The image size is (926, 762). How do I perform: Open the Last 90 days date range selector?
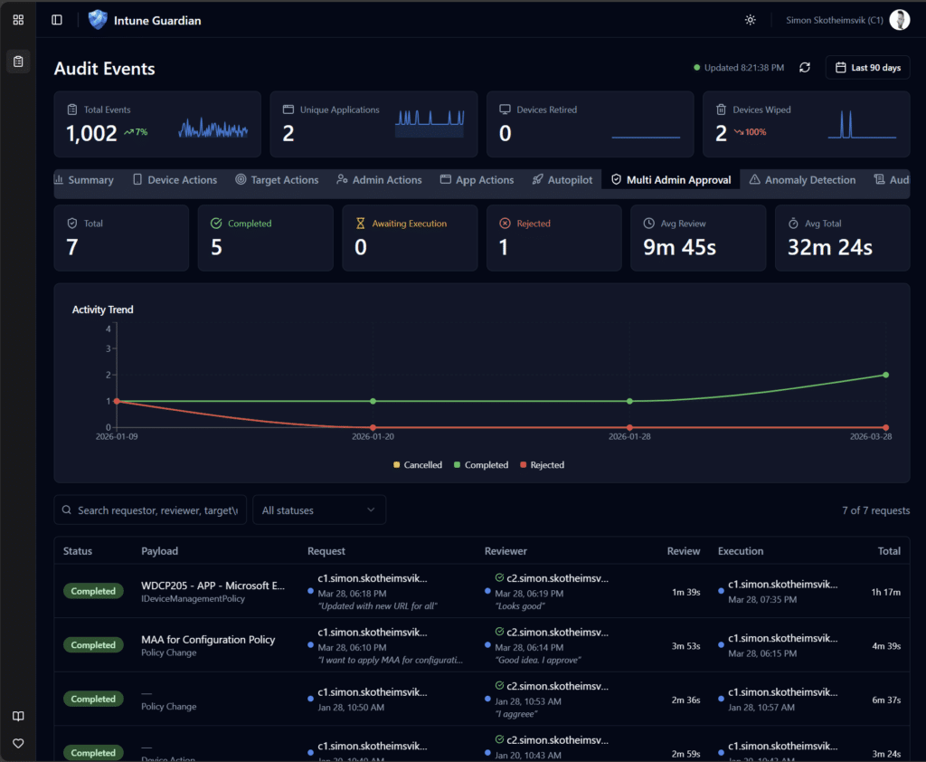pyautogui.click(x=867, y=68)
